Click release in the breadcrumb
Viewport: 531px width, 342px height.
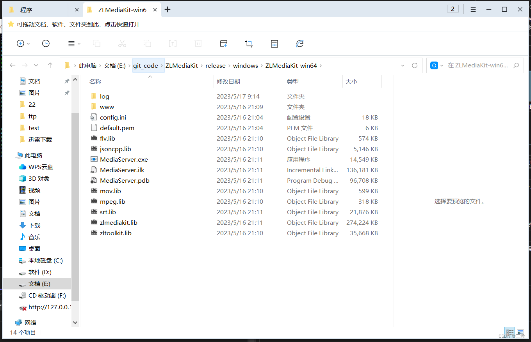click(216, 65)
